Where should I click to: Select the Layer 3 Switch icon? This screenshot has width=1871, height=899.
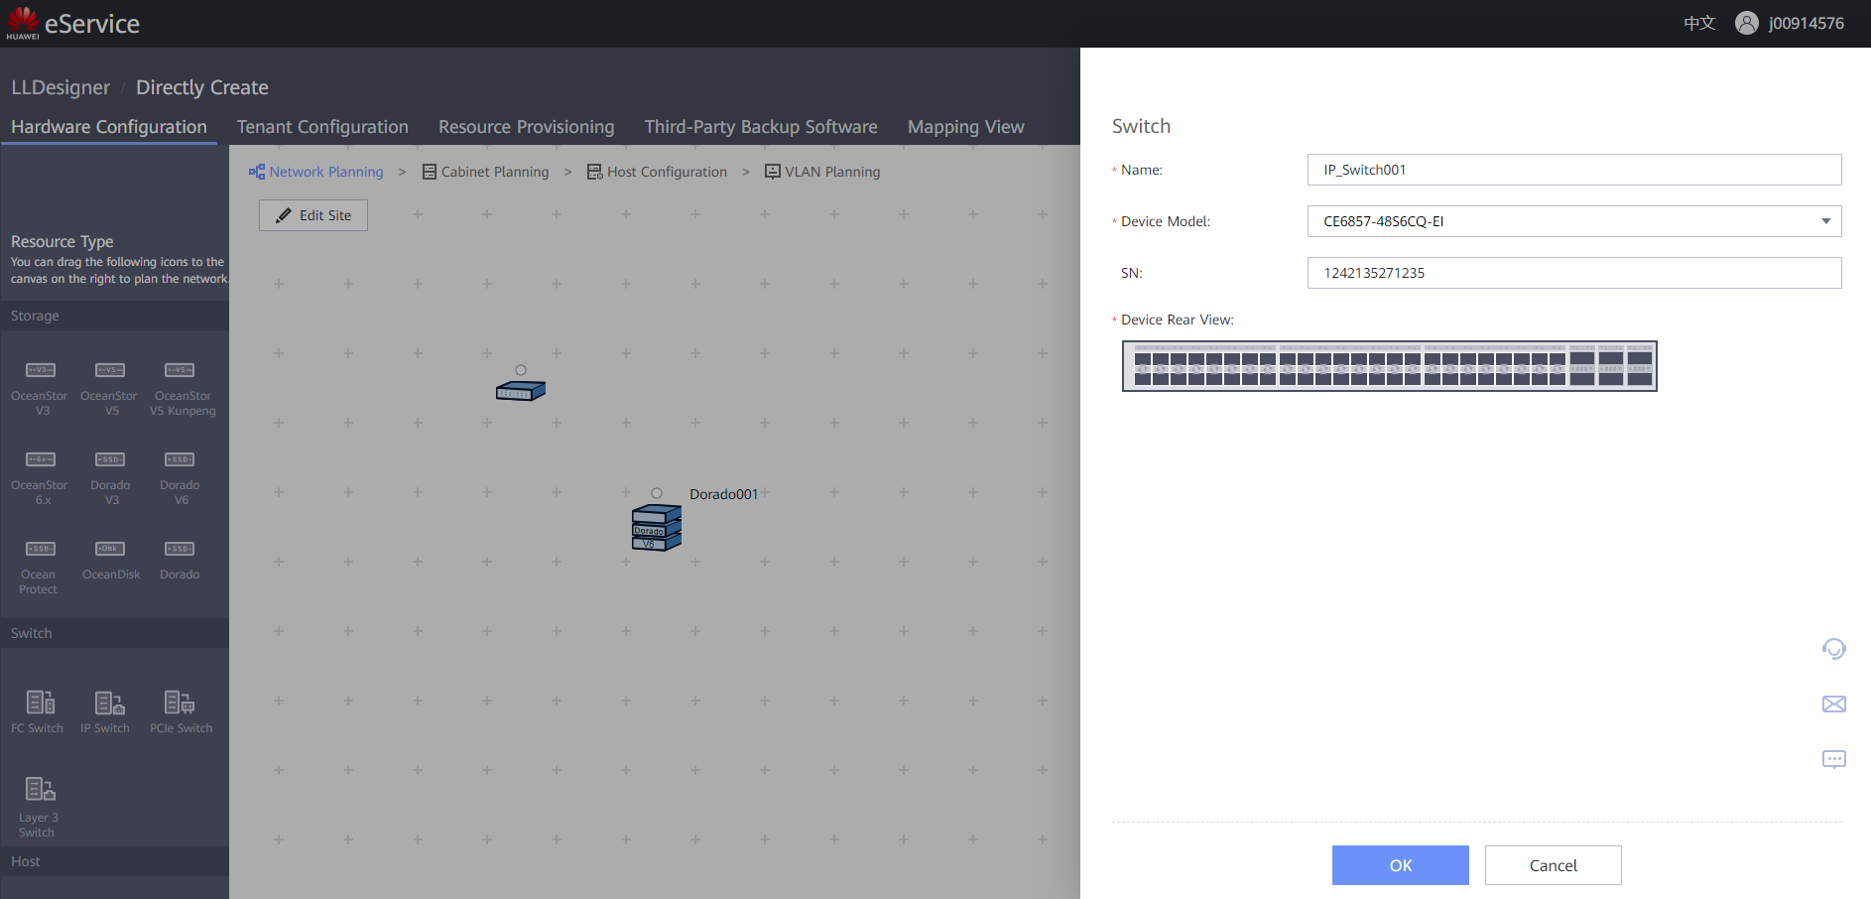pyautogui.click(x=41, y=789)
